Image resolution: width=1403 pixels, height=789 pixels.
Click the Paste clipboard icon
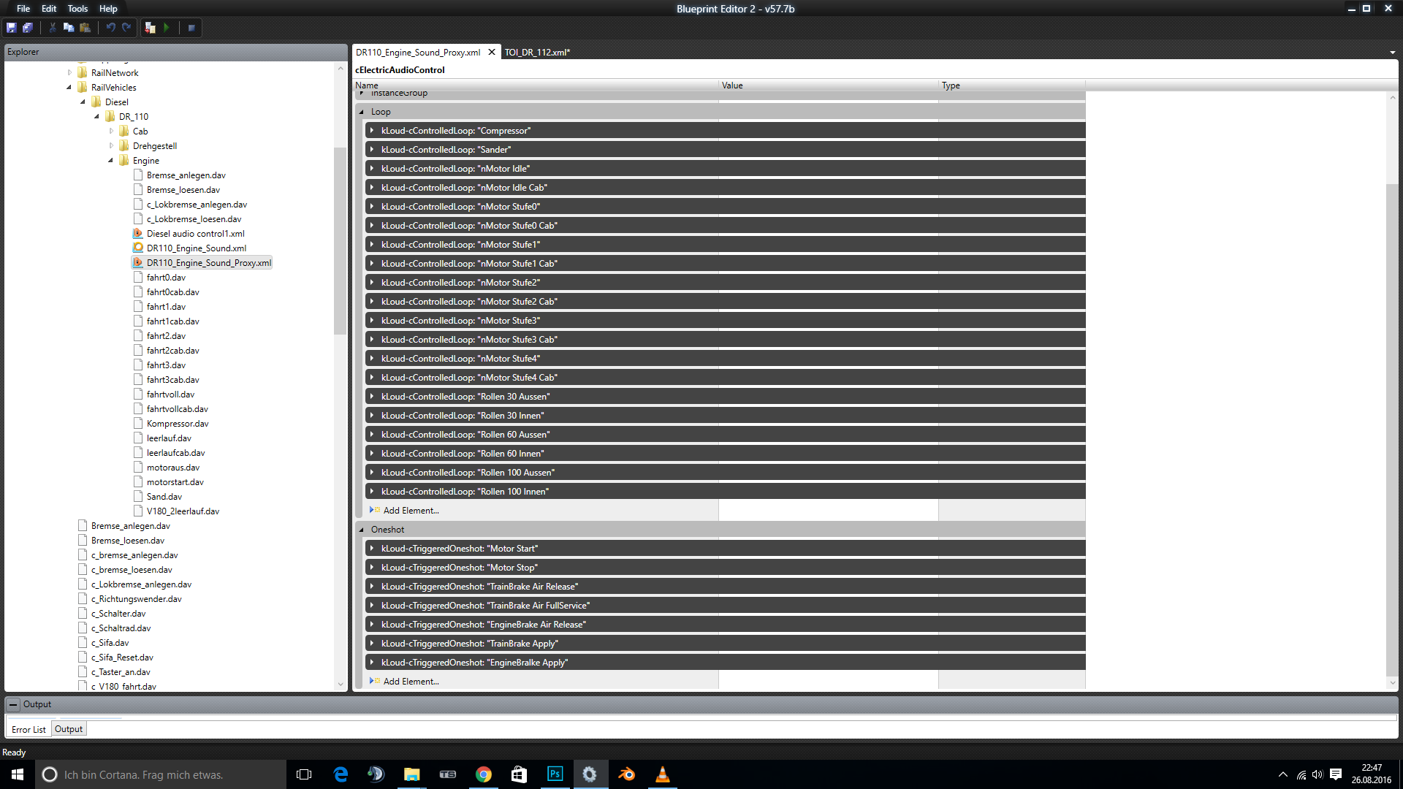(85, 28)
